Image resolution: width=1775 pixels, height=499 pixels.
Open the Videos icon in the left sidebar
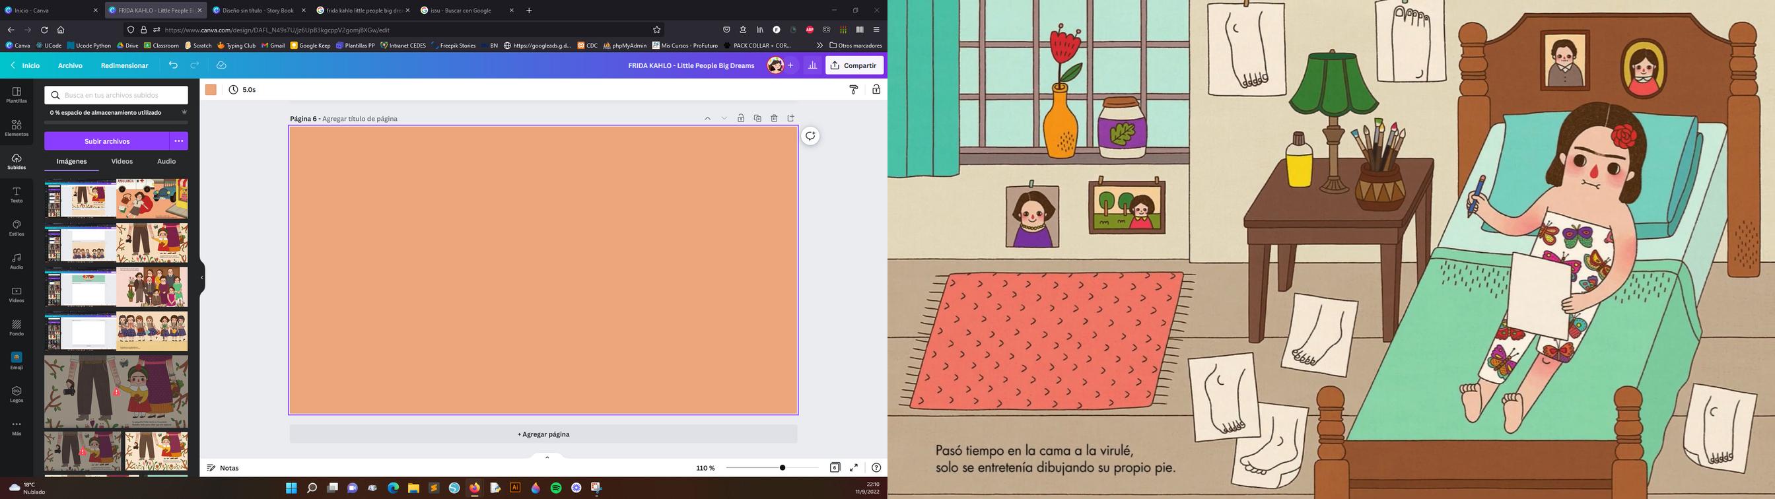coord(17,294)
